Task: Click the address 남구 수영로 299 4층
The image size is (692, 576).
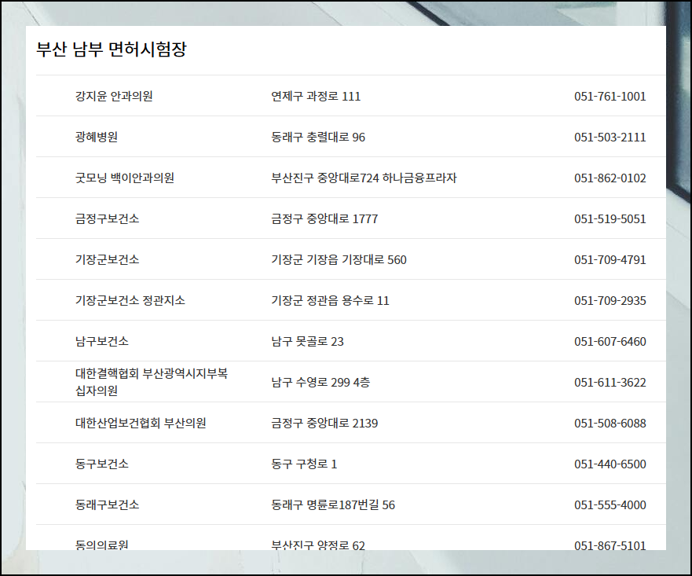Action: click(320, 382)
